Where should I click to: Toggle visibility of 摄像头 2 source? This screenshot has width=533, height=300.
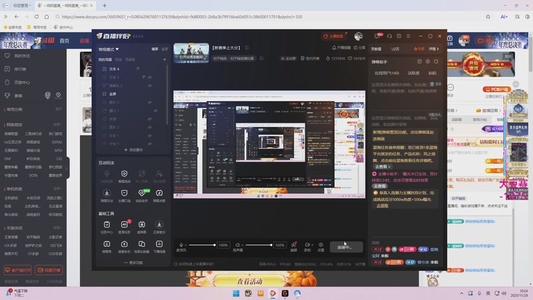point(149,86)
